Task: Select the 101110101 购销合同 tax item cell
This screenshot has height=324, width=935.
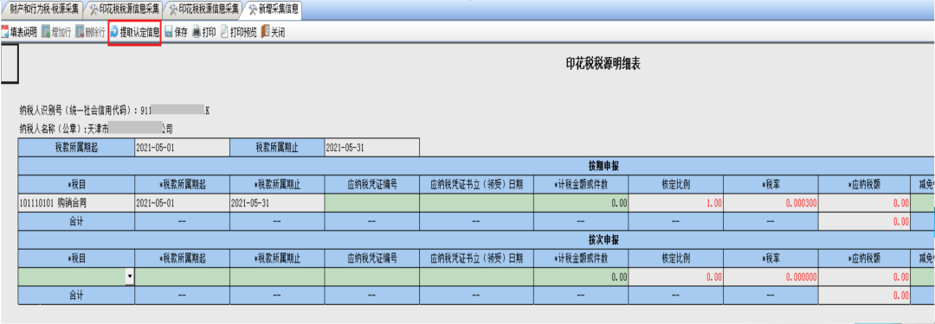Action: click(x=77, y=202)
